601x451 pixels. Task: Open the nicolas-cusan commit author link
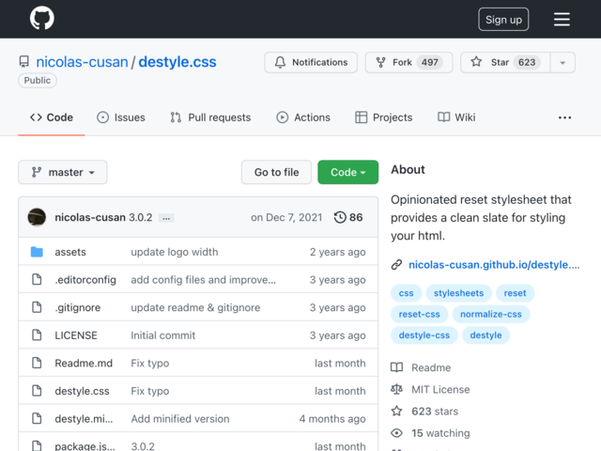coord(90,217)
